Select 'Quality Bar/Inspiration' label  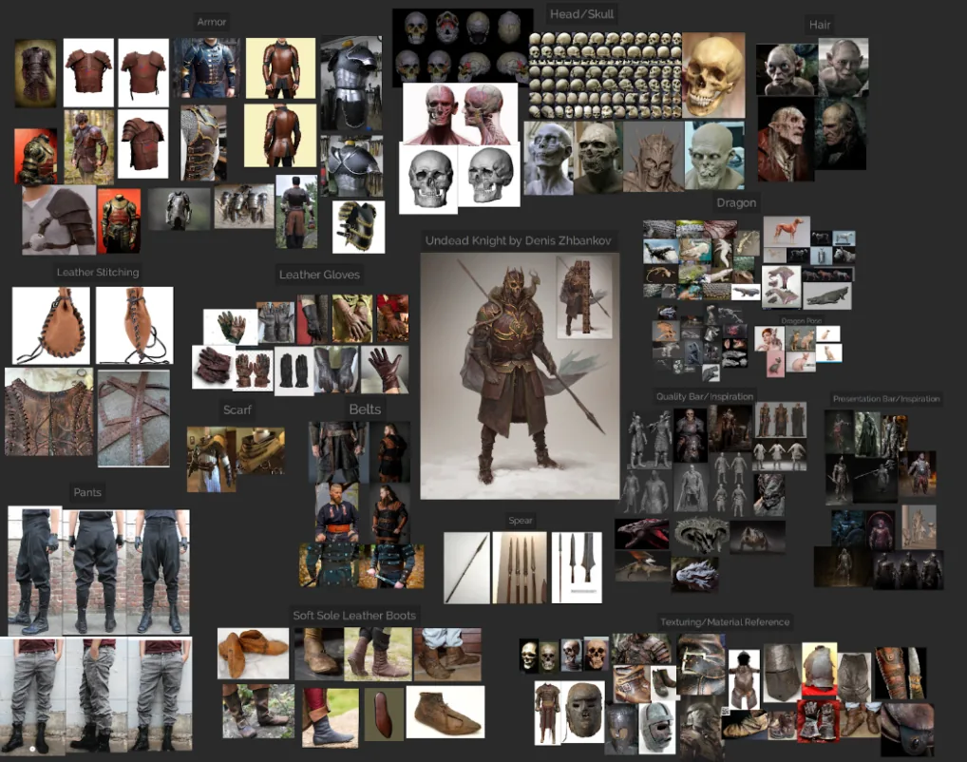704,397
